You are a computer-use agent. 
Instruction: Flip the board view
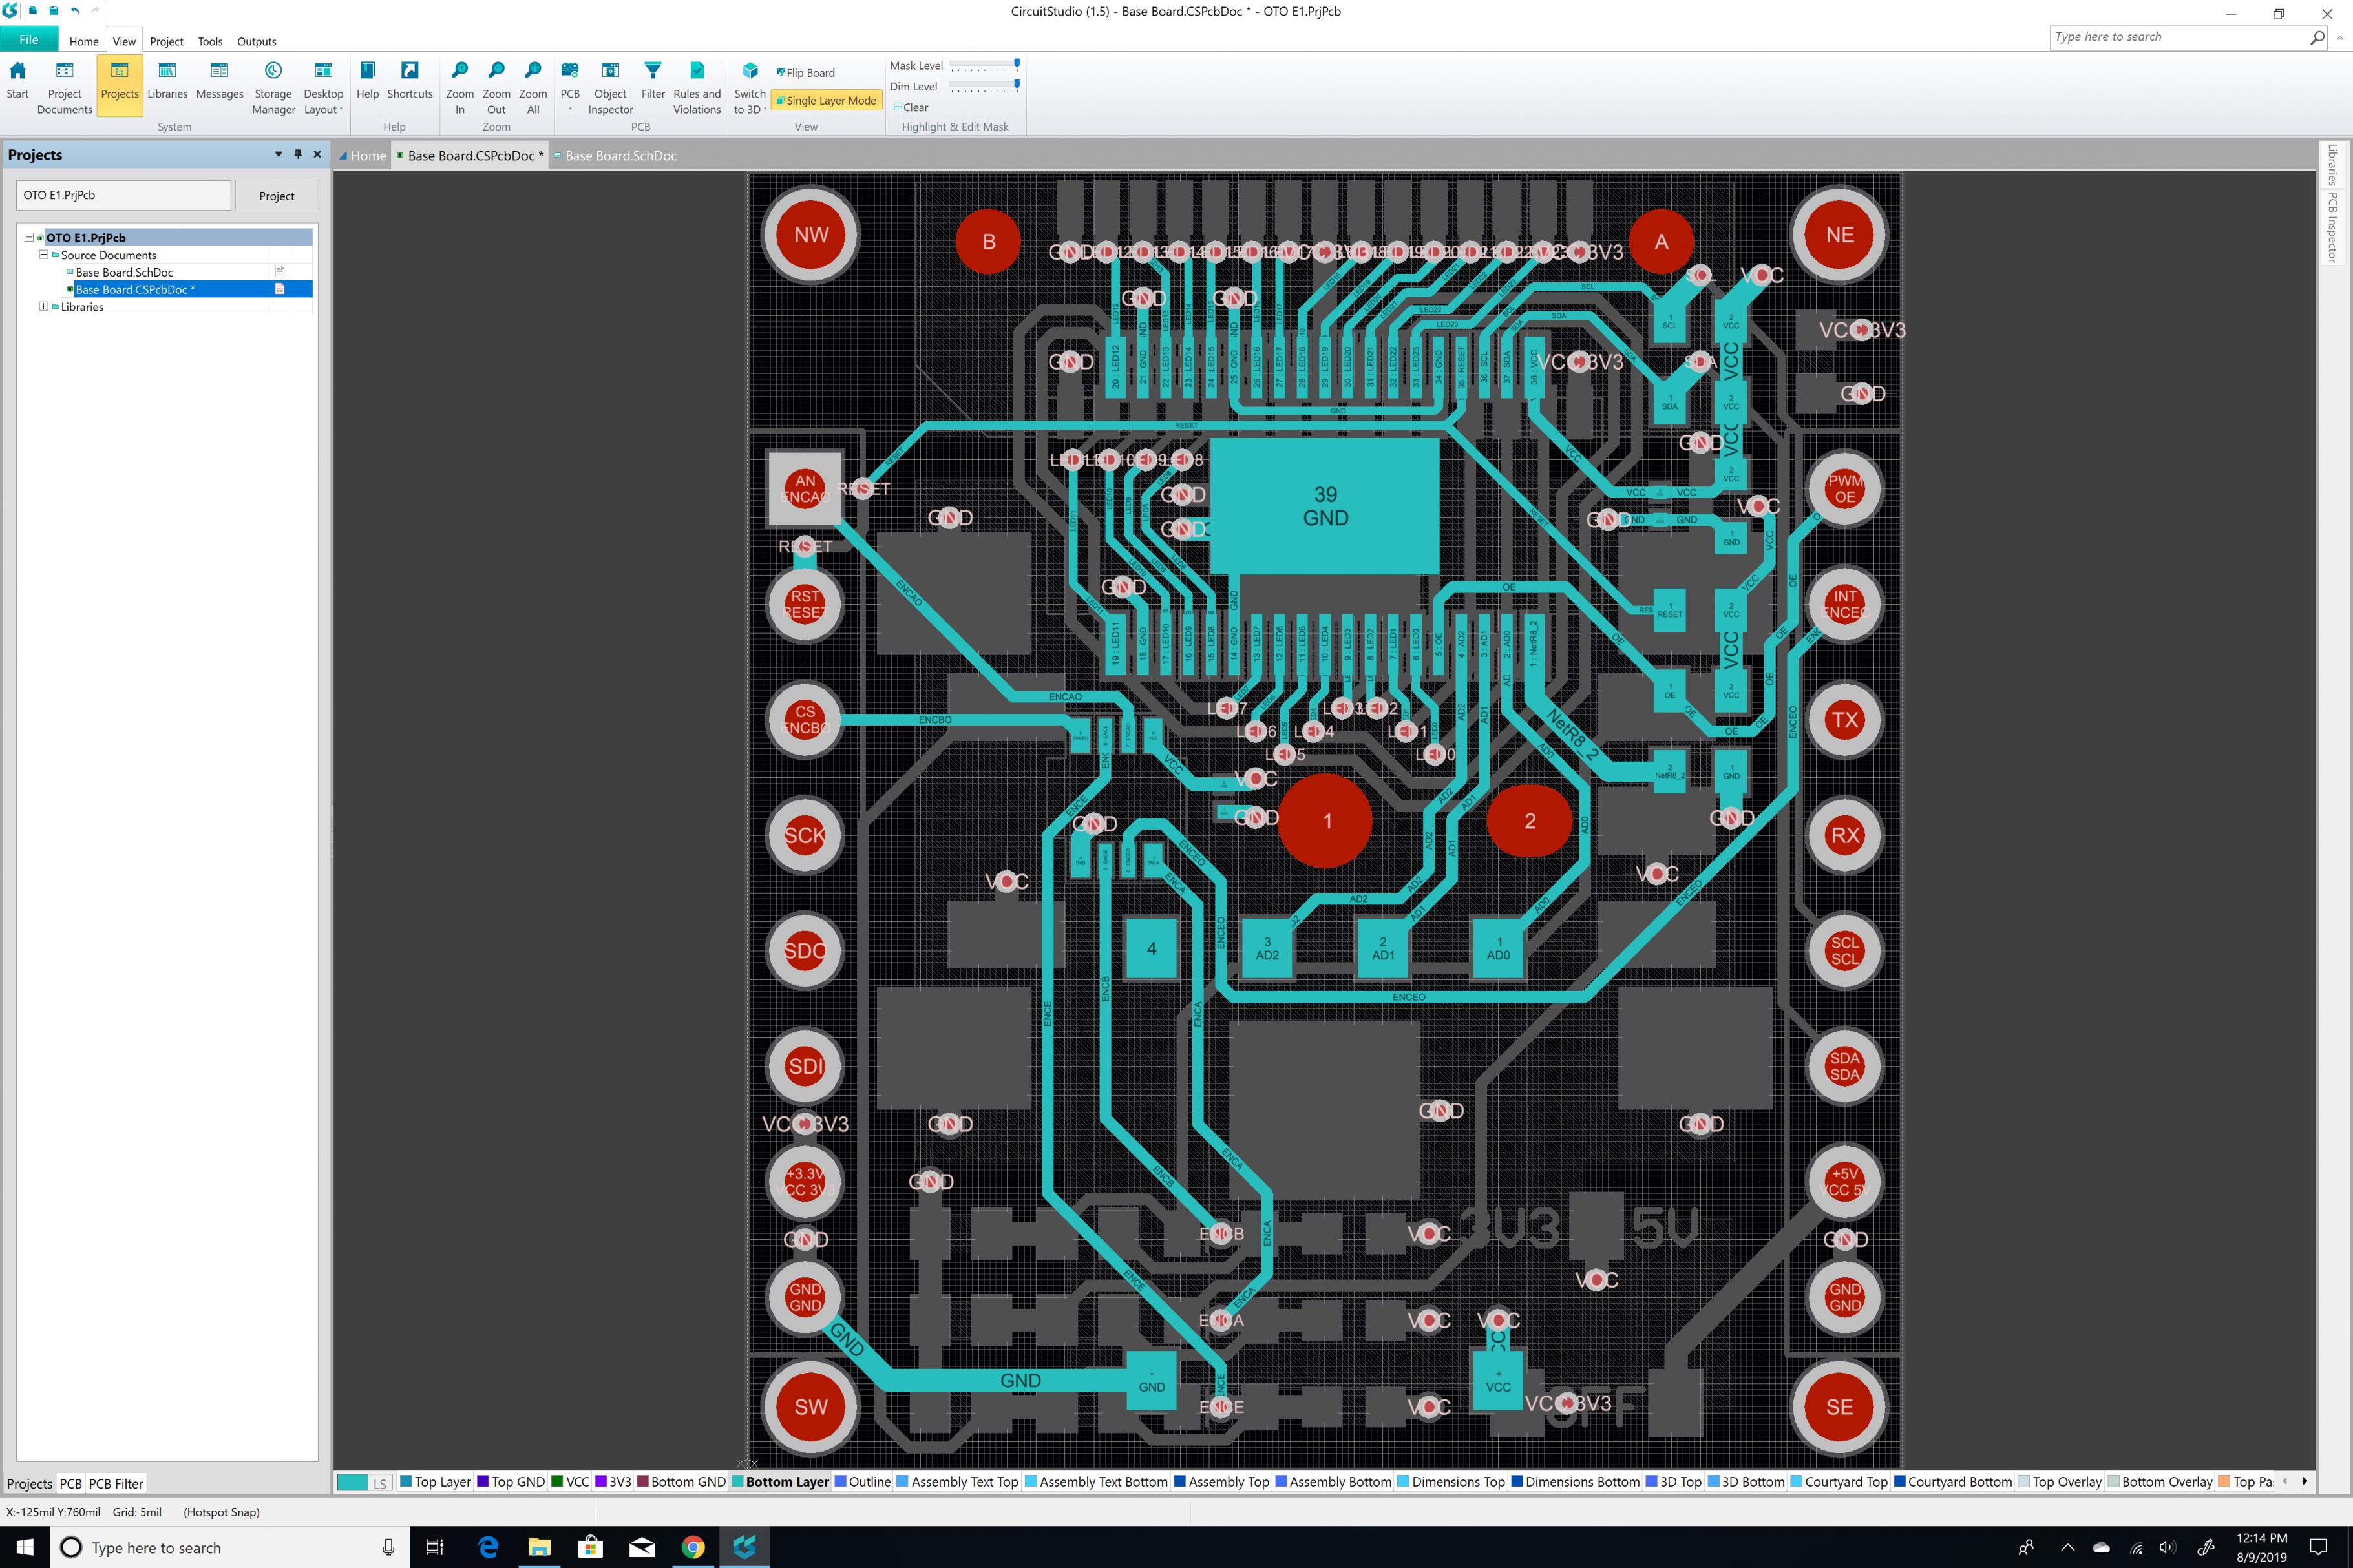coord(806,73)
